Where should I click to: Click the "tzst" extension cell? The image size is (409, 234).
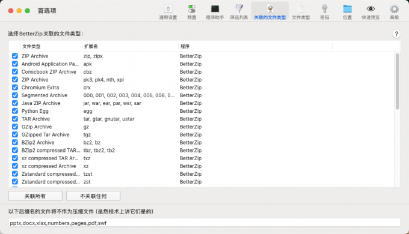point(88,173)
